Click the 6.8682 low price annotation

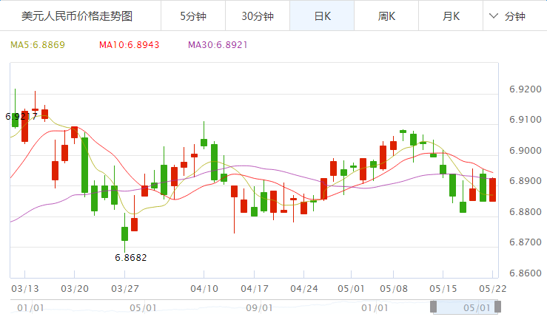coord(131,258)
